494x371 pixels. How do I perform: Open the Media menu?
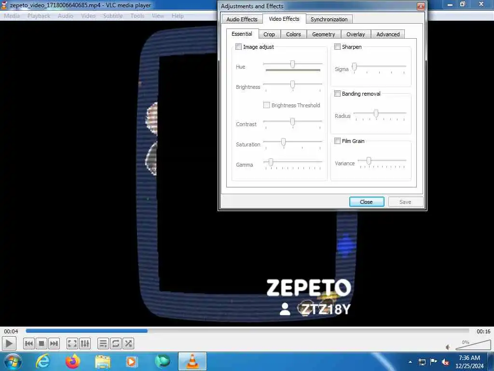pos(12,16)
